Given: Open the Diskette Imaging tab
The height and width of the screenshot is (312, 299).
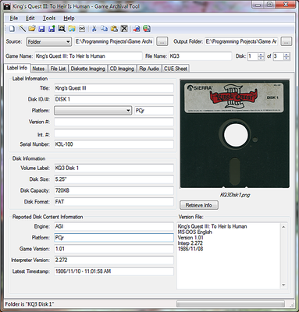Looking at the screenshot, I should point(88,69).
